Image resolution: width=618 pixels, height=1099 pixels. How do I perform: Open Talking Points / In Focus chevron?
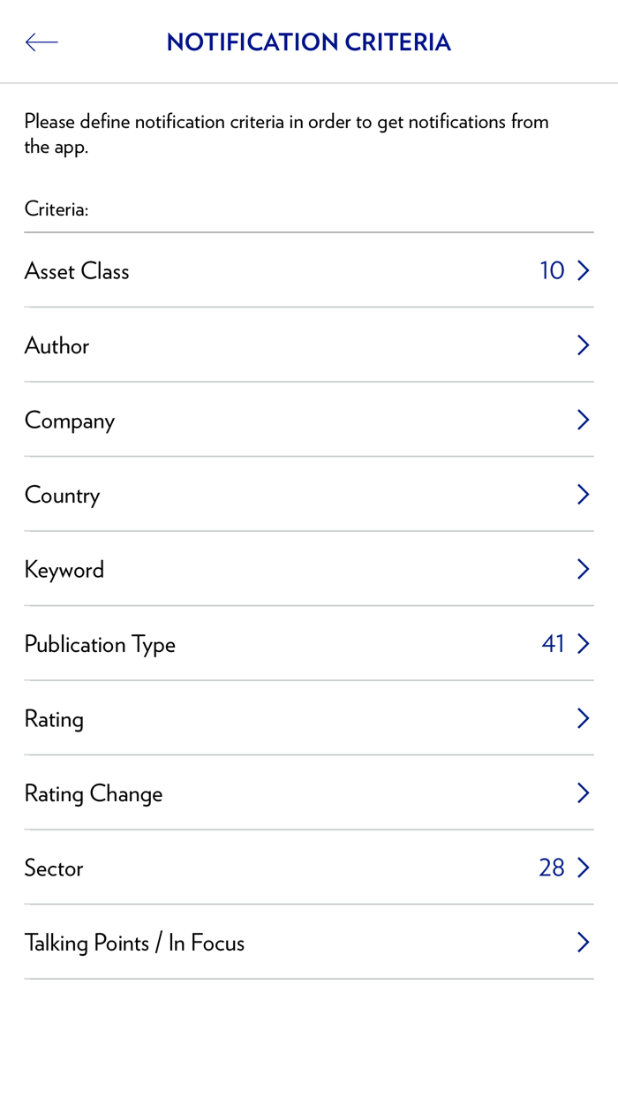pyautogui.click(x=583, y=943)
